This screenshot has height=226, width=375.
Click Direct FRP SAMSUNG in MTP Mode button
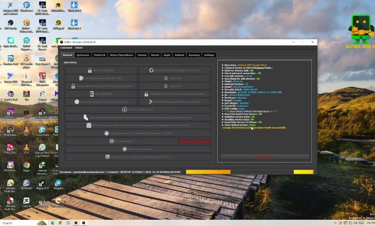101,86
